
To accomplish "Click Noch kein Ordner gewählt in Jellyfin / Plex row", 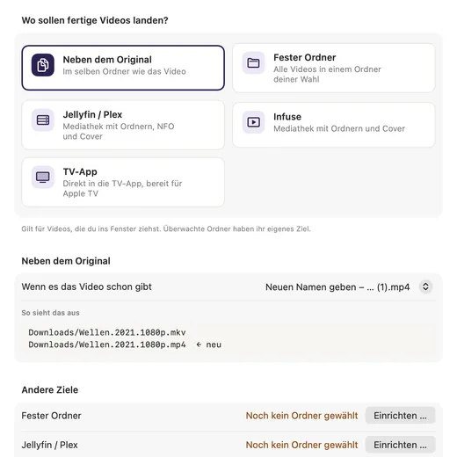I will pos(301,445).
